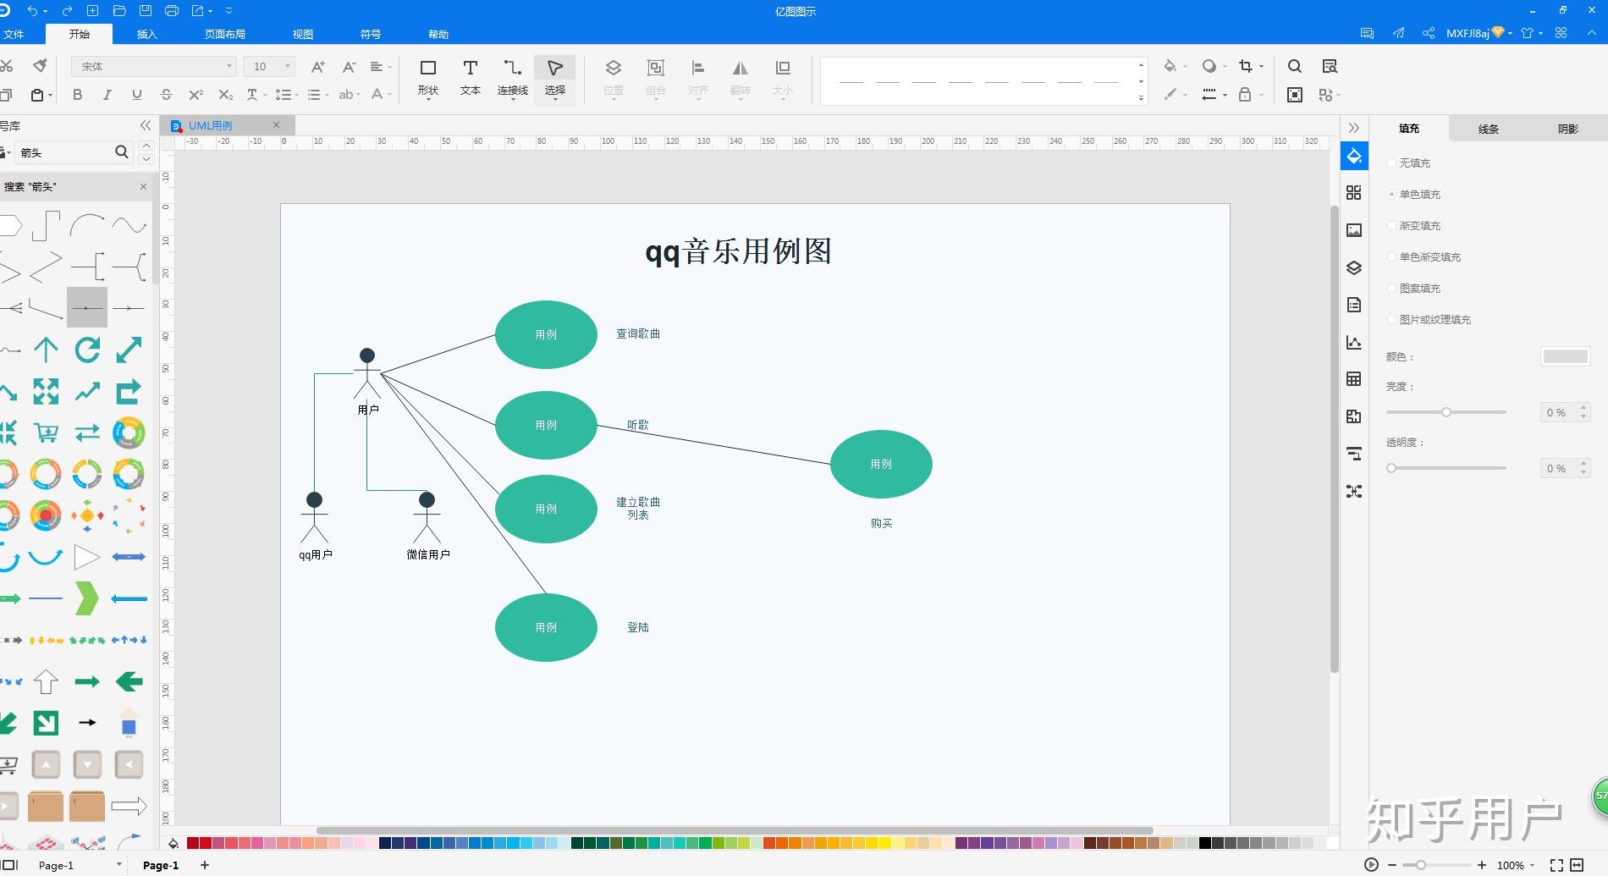Select the 无填充 (no fill) option
Viewport: 1608px width, 876px height.
click(1409, 163)
